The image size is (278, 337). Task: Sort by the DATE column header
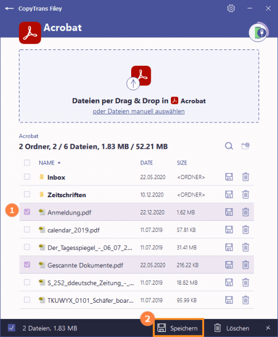146,163
